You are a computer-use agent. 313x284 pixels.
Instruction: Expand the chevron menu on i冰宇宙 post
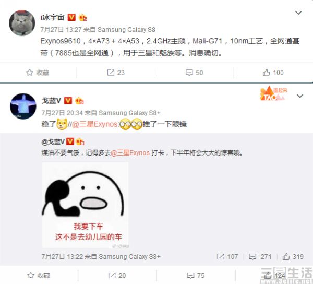(x=298, y=13)
